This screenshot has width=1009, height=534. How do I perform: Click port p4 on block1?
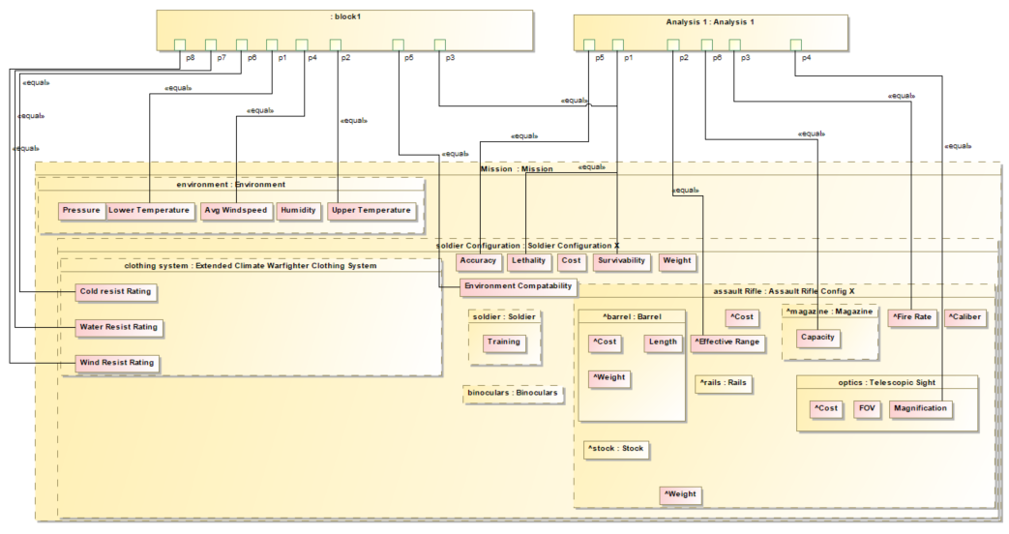pos(302,44)
